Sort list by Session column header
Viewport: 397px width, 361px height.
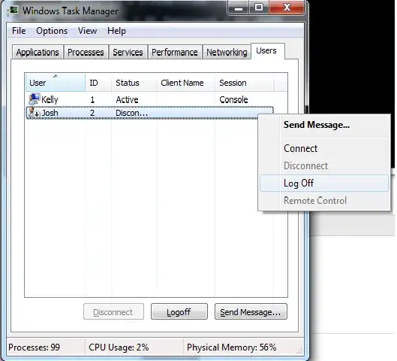(x=245, y=83)
